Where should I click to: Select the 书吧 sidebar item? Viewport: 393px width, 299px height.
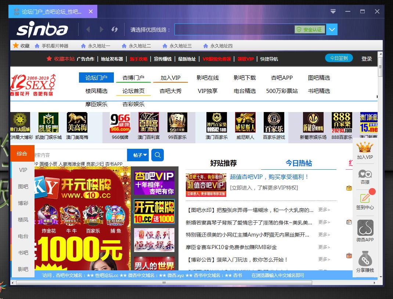[x=23, y=253]
